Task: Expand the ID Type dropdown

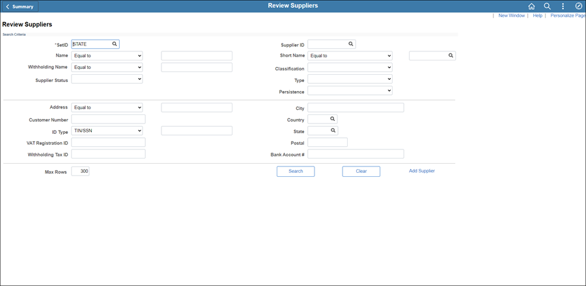Action: [x=107, y=131]
